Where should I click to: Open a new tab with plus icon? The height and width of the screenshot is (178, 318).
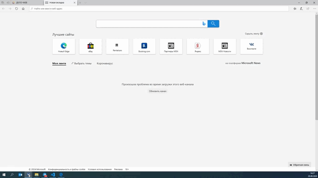(x=80, y=3)
